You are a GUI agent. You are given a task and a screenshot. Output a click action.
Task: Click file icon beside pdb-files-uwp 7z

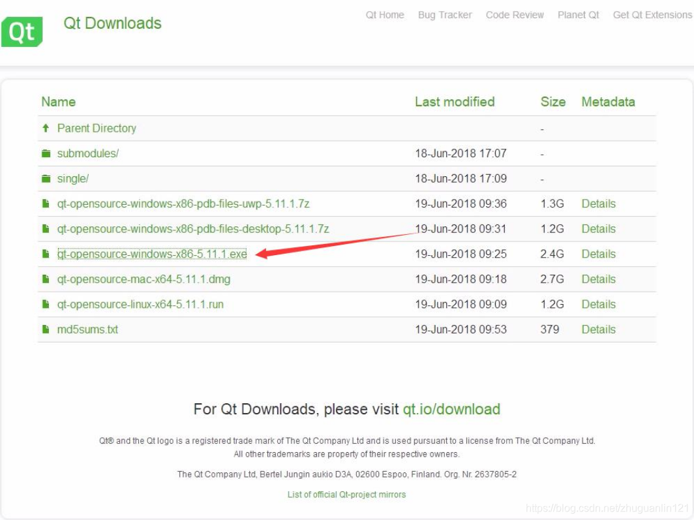click(x=46, y=204)
